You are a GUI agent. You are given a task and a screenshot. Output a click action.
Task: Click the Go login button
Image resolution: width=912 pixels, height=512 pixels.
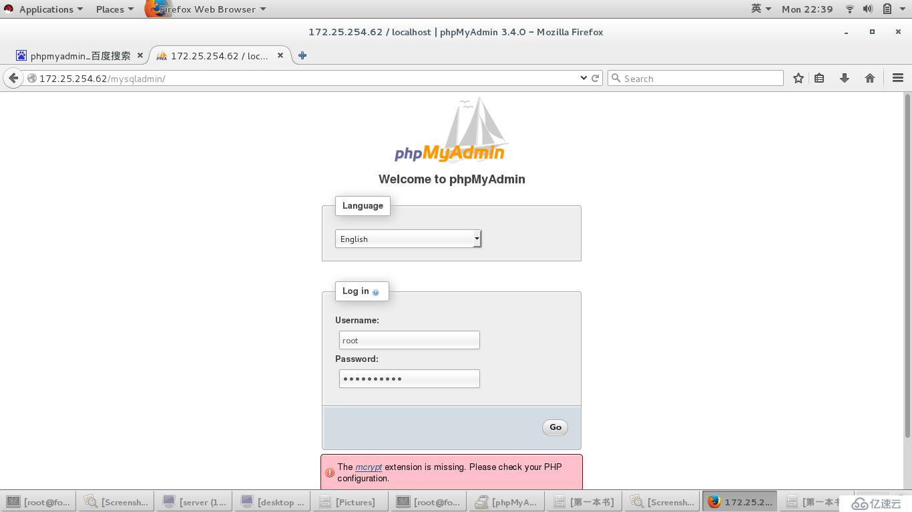pos(555,427)
